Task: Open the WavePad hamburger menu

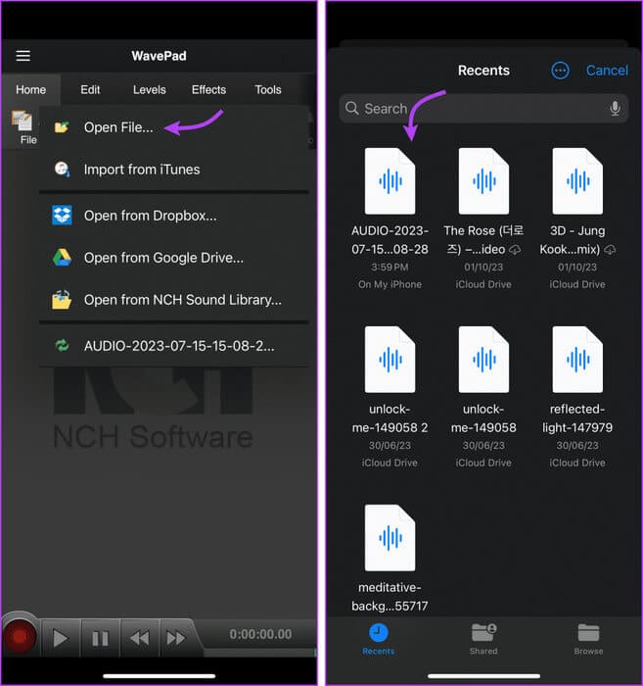Action: tap(23, 56)
